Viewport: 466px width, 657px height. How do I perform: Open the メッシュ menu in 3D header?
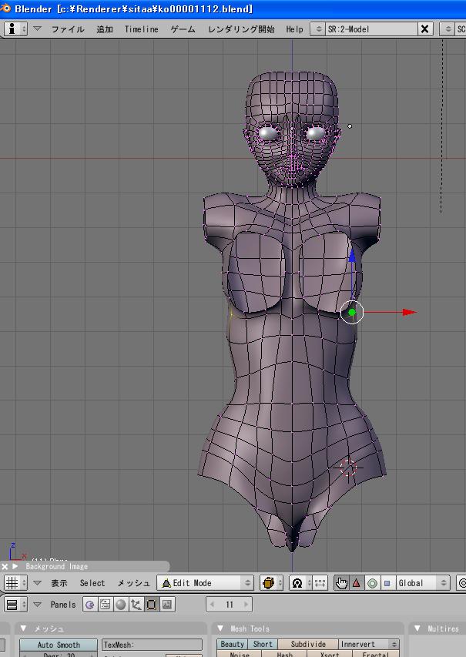point(133,583)
